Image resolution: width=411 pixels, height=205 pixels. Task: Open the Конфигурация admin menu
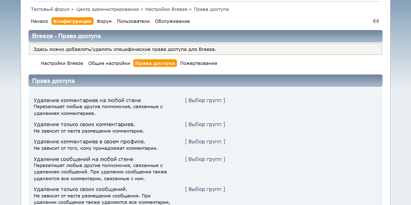[72, 21]
